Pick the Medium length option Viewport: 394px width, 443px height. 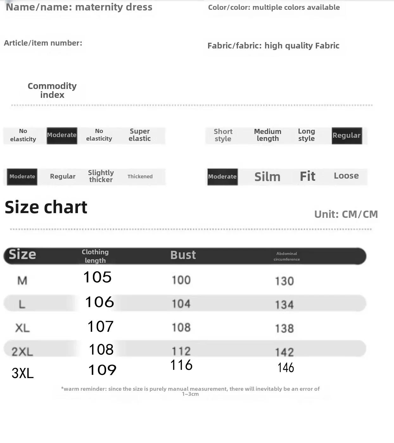[x=268, y=135]
